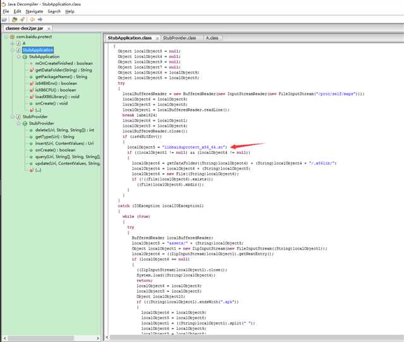Image resolution: width=404 pixels, height=342 pixels.
Task: Click the StubProvider class file icon
Action: click(x=18, y=117)
